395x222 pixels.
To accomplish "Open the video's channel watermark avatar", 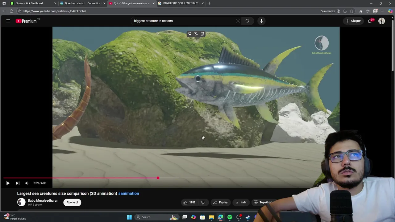I will (322, 43).
